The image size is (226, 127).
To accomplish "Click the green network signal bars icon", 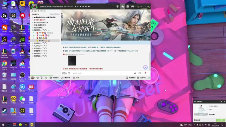I will pos(149,78).
